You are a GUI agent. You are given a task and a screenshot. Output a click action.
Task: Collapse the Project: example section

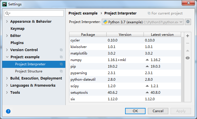pyautogui.click(x=7, y=57)
